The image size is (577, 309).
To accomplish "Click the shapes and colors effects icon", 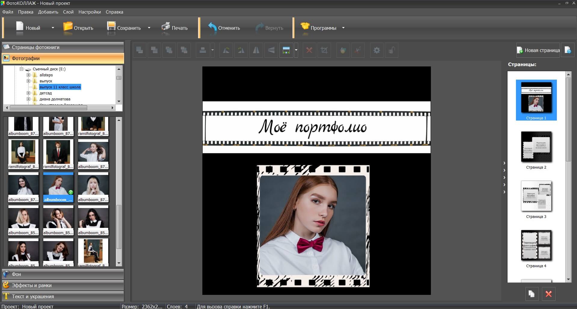I will pyautogui.click(x=343, y=50).
